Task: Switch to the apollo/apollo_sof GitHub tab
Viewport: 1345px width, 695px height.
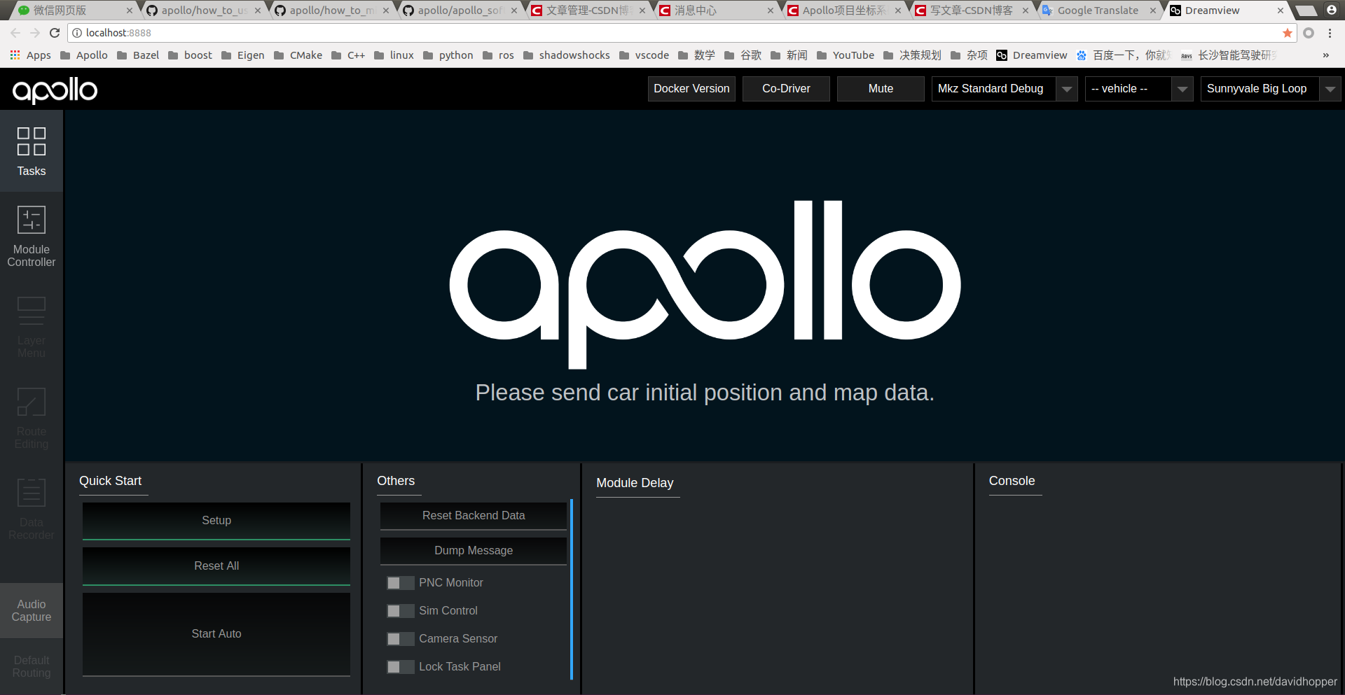Action: 460,10
